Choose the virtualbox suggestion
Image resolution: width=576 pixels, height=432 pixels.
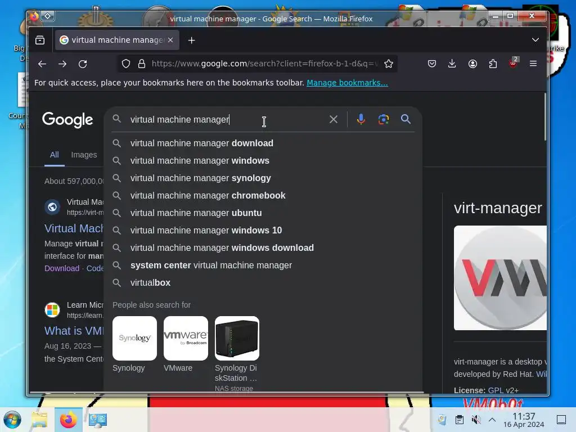263,283
